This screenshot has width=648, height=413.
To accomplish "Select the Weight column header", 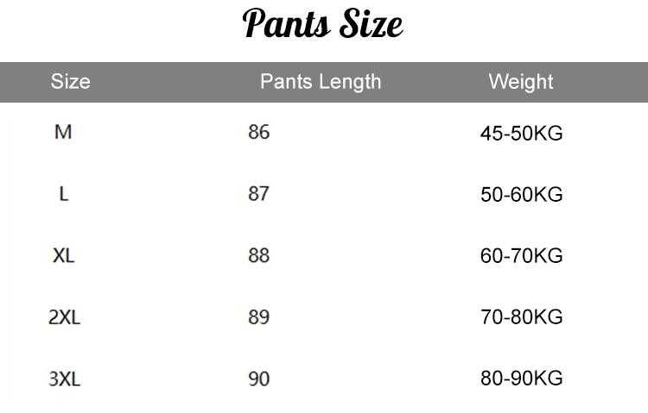I will tap(521, 82).
